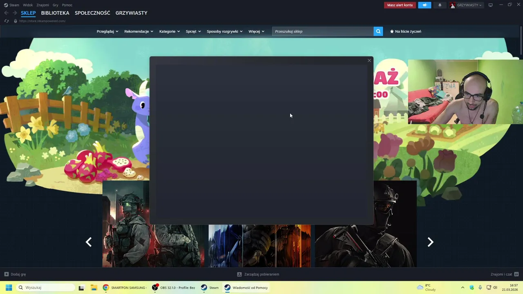
Task: Switch to Wiadomość od Pomocy taskbar window
Action: (x=246, y=287)
